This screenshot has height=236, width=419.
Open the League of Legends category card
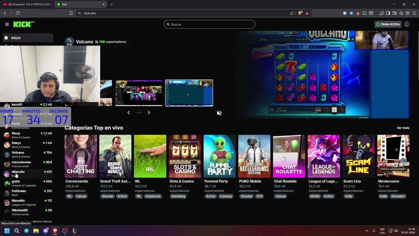(323, 156)
